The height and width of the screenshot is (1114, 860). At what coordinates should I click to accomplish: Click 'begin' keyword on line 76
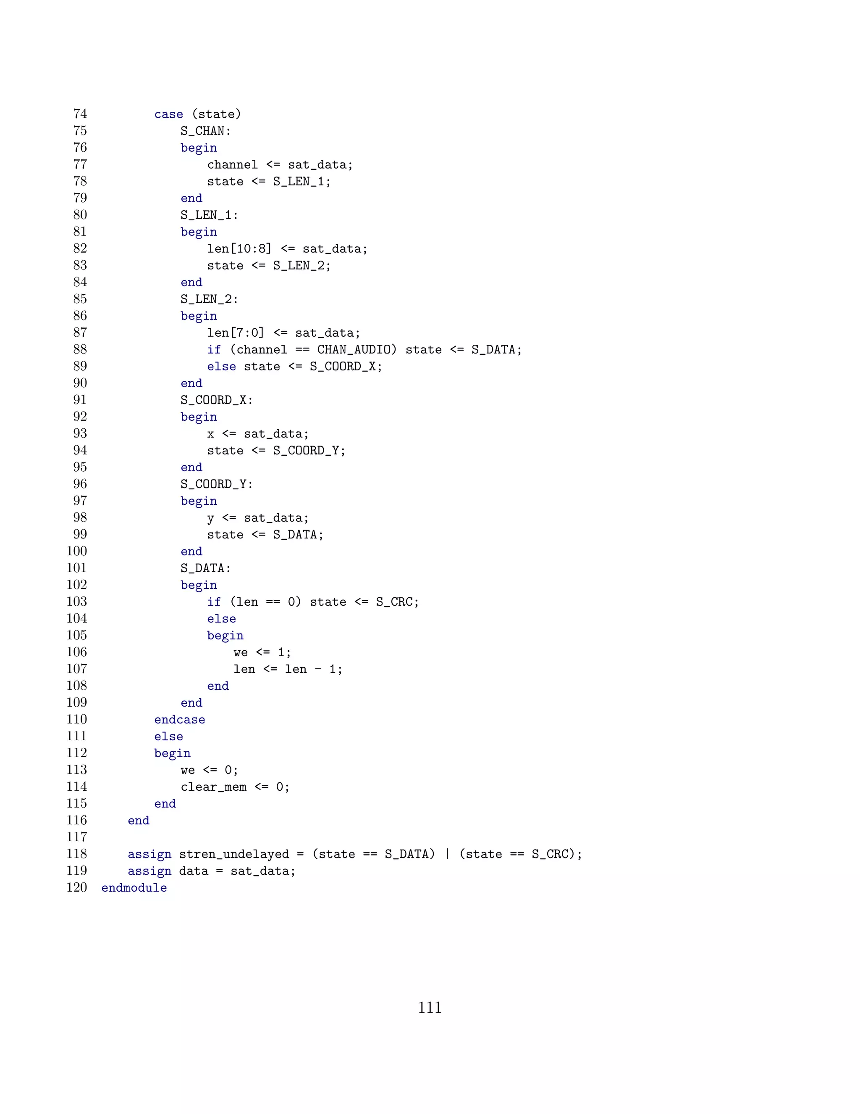199,148
